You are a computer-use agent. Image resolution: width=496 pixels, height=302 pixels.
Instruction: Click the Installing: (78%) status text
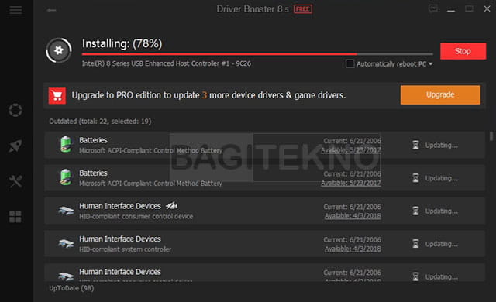(122, 43)
